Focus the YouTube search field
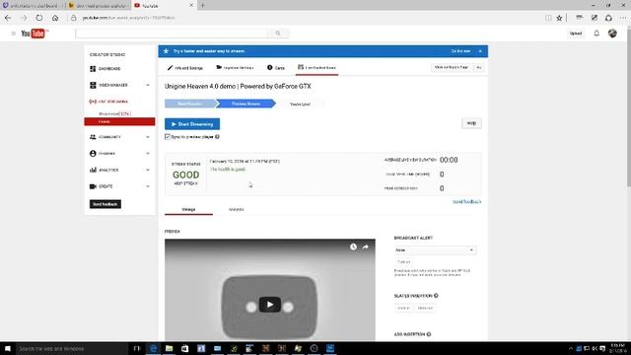The width and height of the screenshot is (631, 355). click(x=172, y=33)
